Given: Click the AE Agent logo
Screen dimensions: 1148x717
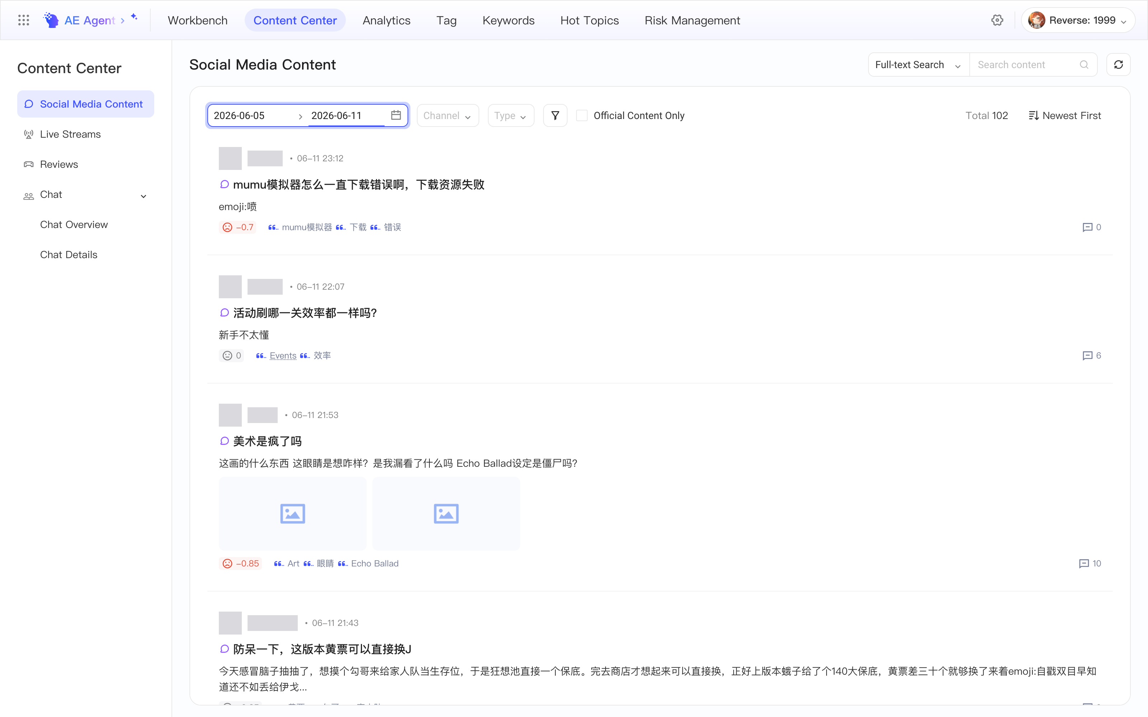Looking at the screenshot, I should (51, 20).
